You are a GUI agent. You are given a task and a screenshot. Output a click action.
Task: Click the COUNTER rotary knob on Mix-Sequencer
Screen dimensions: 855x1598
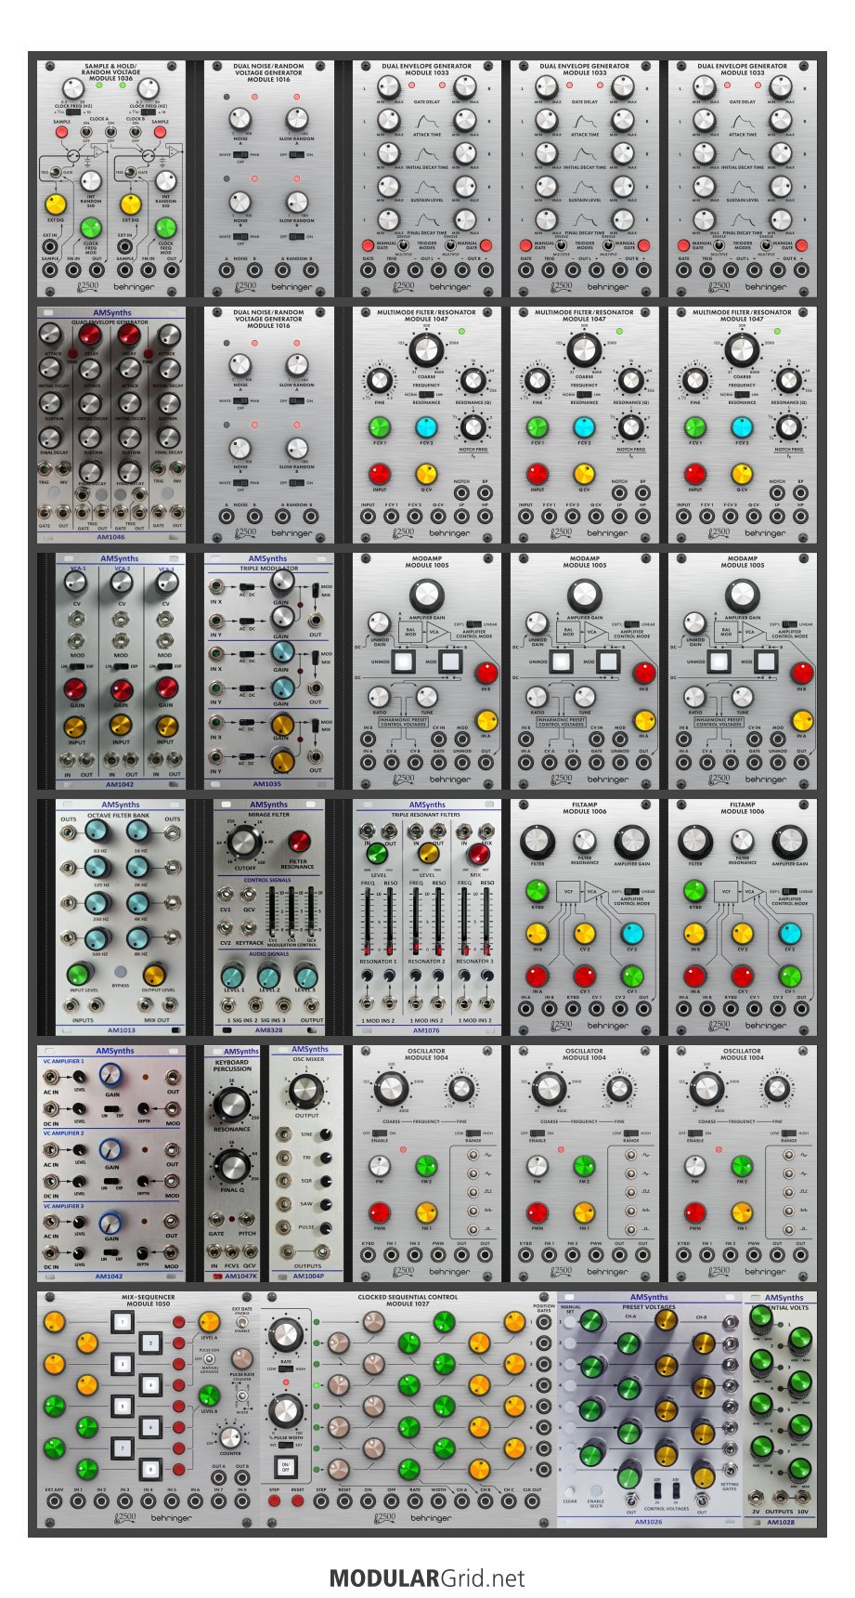230,1436
